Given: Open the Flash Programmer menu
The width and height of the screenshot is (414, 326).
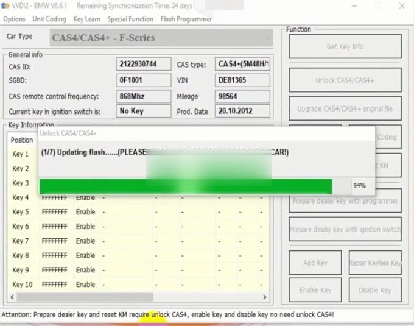Looking at the screenshot, I should [x=186, y=19].
